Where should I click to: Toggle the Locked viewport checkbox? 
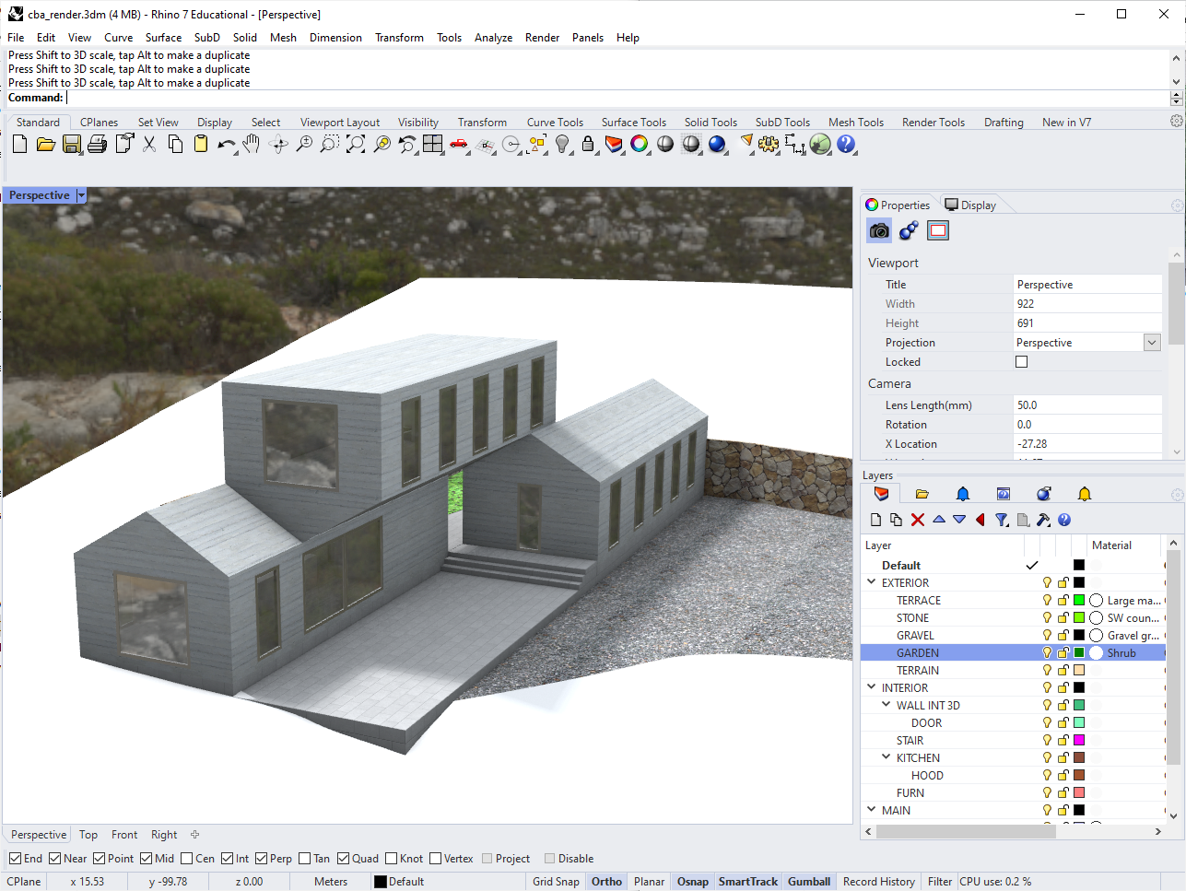coord(1021,362)
